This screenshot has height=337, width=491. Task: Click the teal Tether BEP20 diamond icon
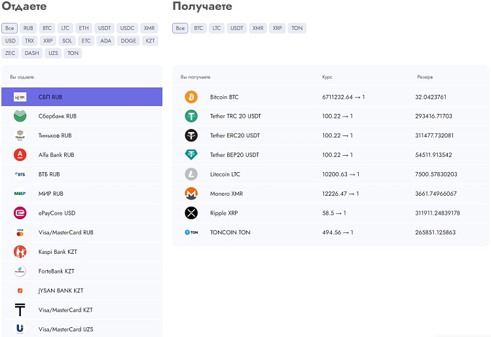(x=191, y=155)
